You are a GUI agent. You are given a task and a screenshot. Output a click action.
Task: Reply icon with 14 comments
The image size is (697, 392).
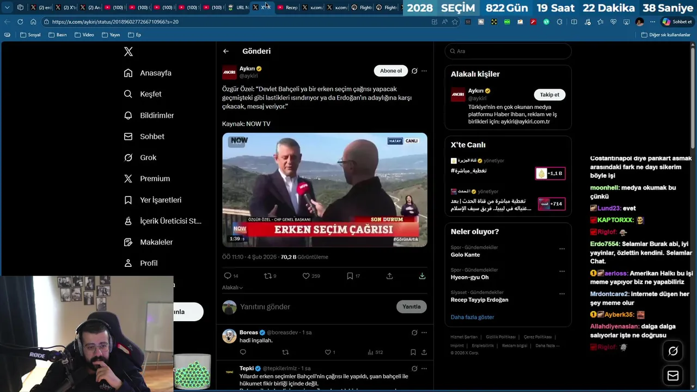[228, 276]
